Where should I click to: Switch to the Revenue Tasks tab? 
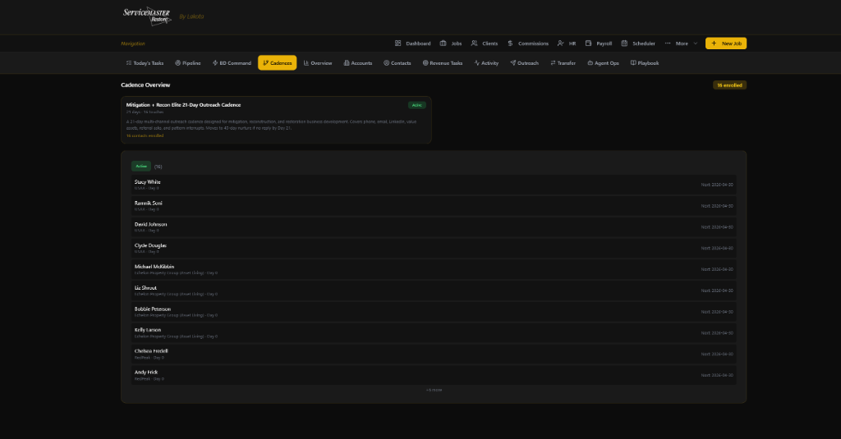pos(443,62)
